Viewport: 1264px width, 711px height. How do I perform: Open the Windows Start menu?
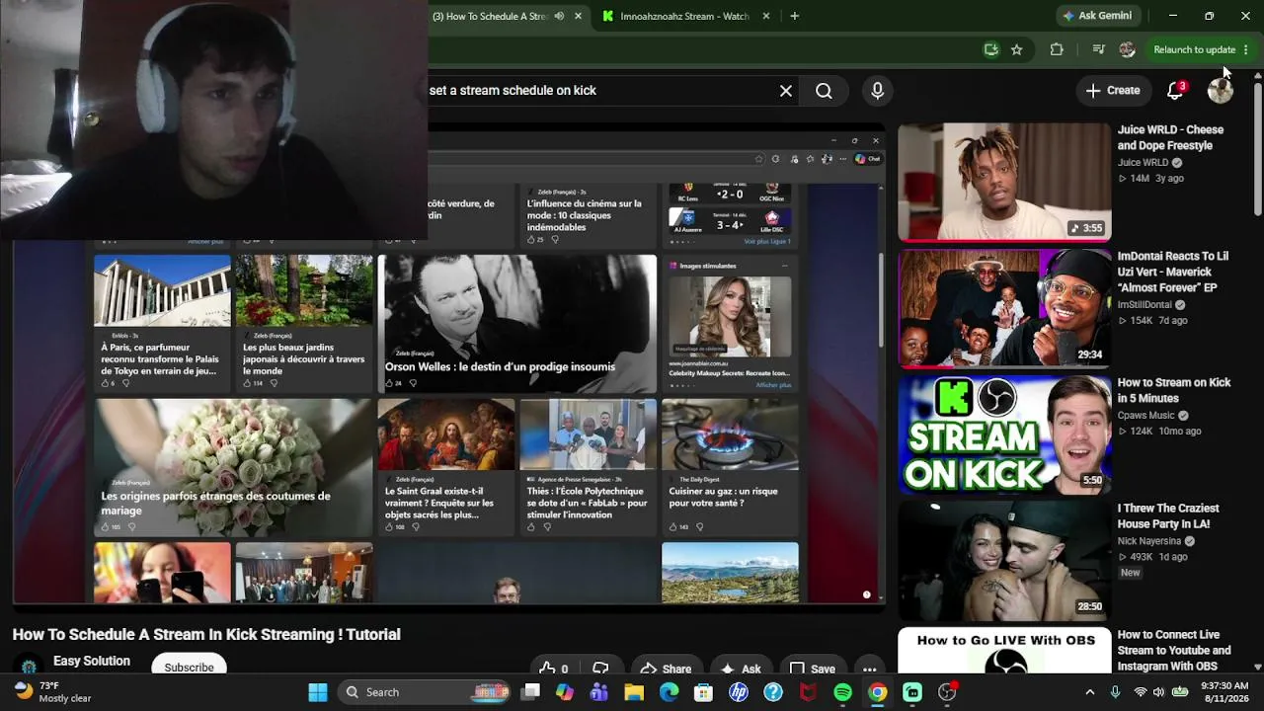[318, 692]
